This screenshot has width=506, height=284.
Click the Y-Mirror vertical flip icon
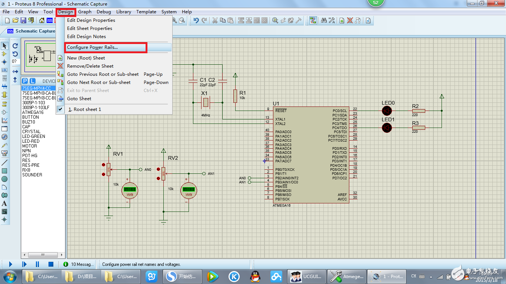coord(15,80)
